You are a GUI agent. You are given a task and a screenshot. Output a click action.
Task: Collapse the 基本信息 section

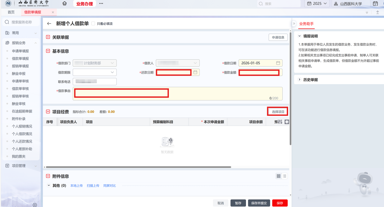click(x=48, y=51)
